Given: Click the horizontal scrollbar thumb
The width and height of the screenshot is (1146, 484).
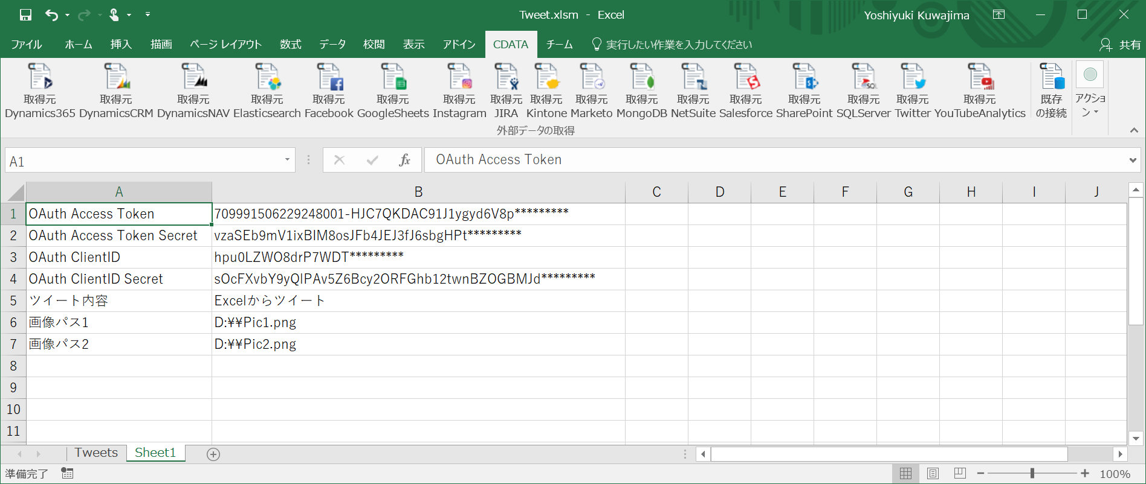Looking at the screenshot, I should (889, 454).
